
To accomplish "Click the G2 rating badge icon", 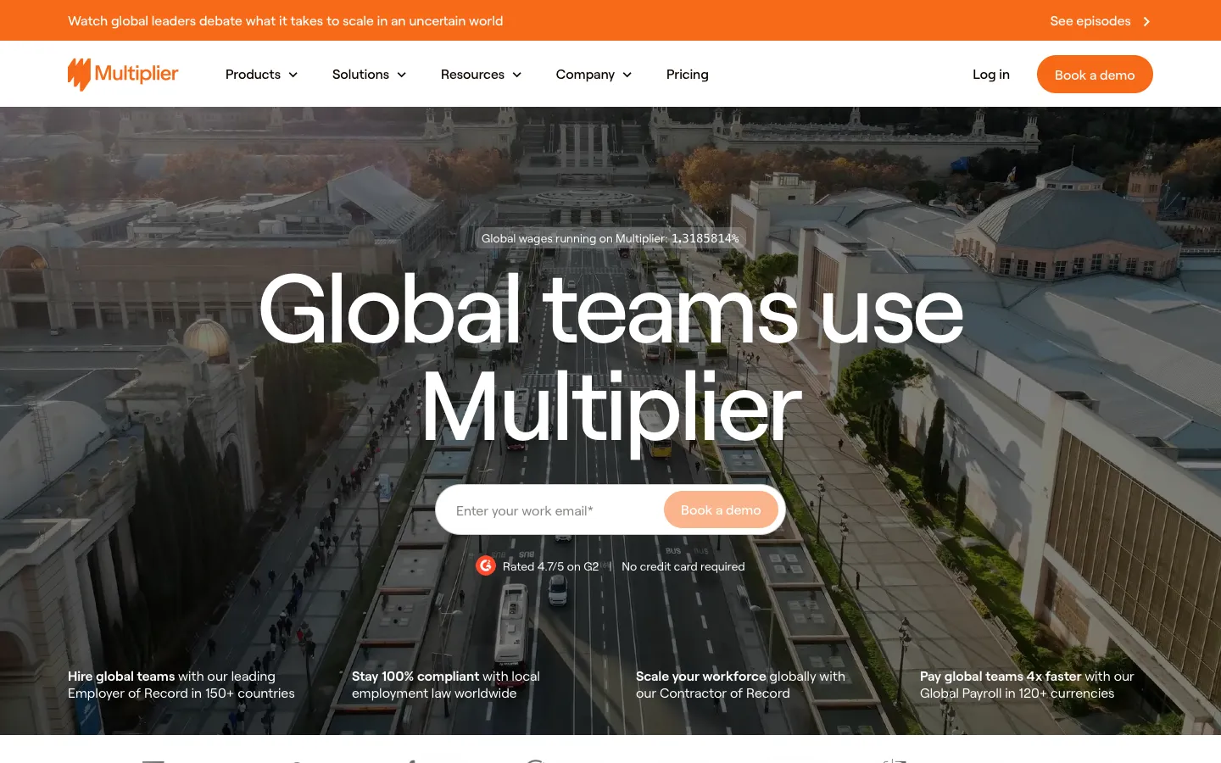I will click(x=486, y=565).
